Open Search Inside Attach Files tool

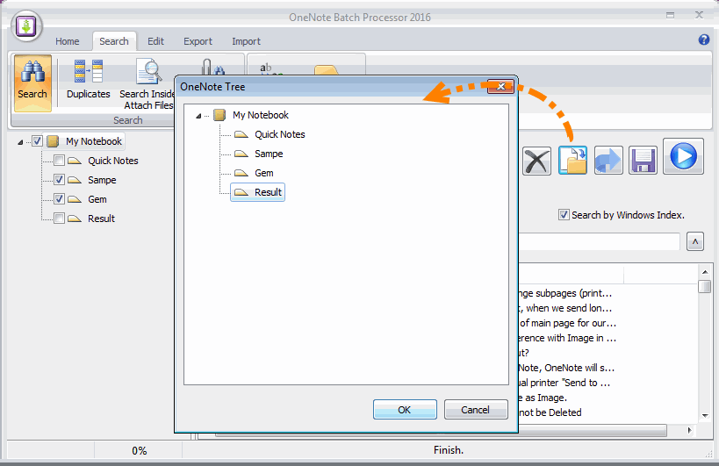tap(147, 84)
